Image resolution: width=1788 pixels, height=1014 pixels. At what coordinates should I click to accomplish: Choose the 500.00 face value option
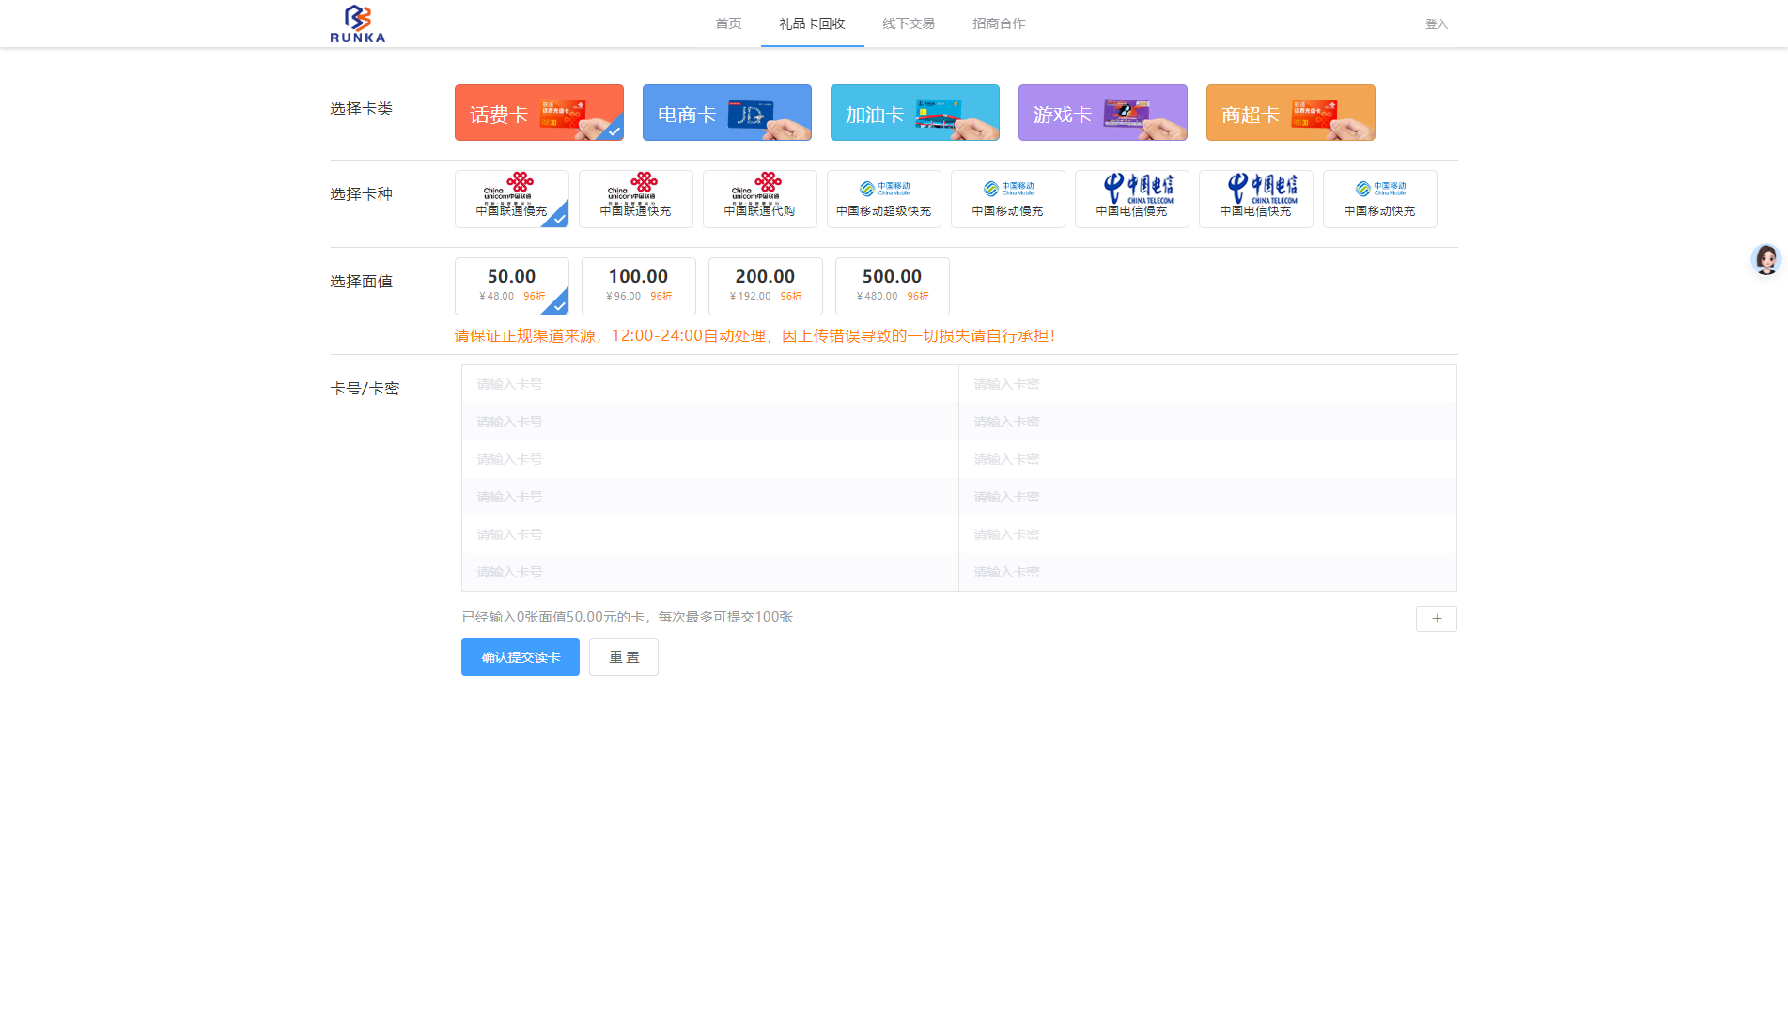[892, 285]
